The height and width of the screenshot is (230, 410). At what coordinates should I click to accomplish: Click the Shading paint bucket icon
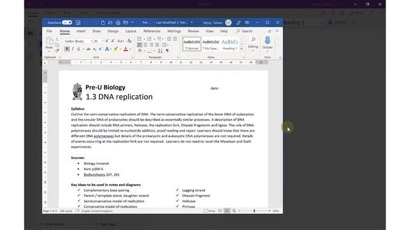(140, 50)
